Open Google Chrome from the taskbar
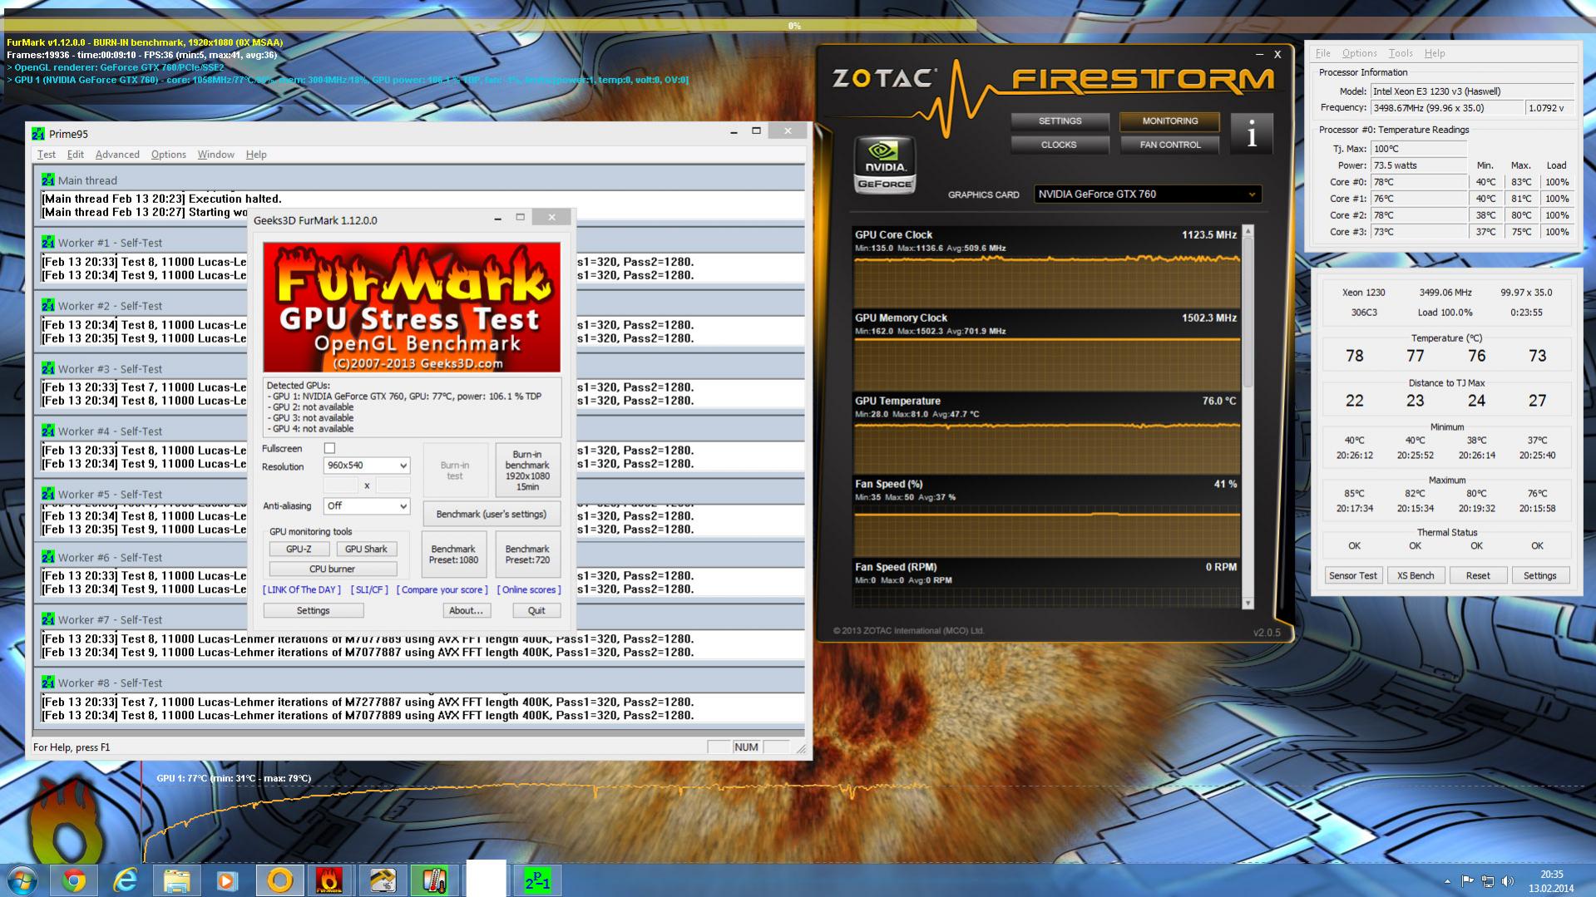Screen dimensions: 1596x897 coord(74,880)
